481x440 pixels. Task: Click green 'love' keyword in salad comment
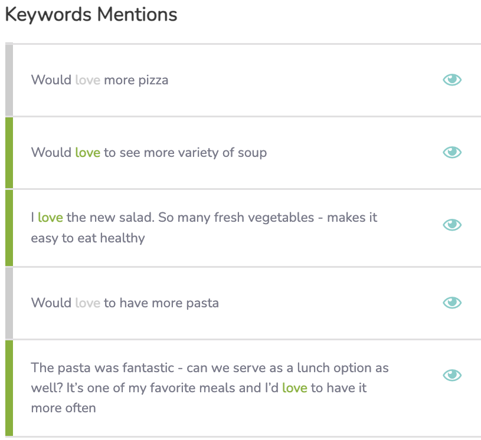[x=50, y=218]
